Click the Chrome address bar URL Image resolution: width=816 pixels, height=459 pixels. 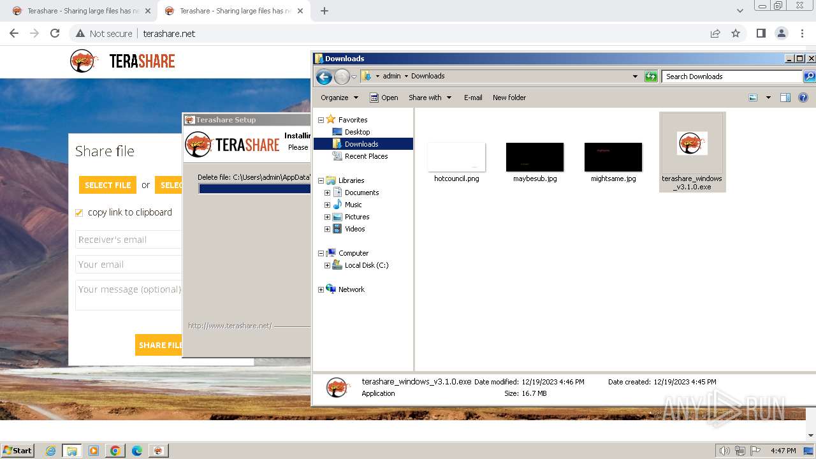click(169, 33)
